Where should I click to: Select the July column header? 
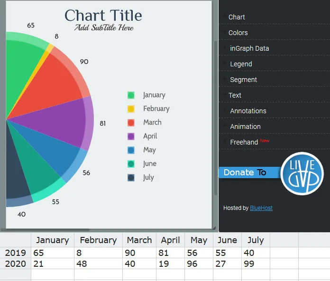click(x=256, y=240)
